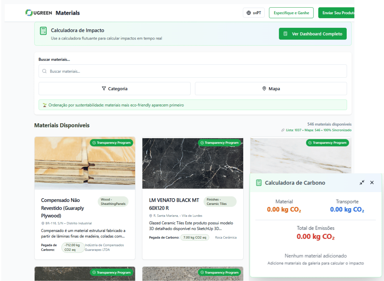Click location pin icon beside R. Santa Mariana

[151, 216]
